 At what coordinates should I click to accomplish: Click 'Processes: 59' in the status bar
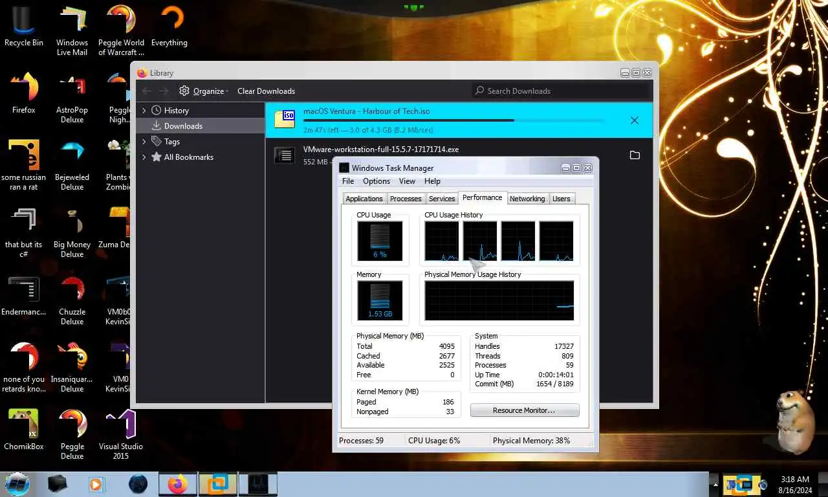pos(361,441)
